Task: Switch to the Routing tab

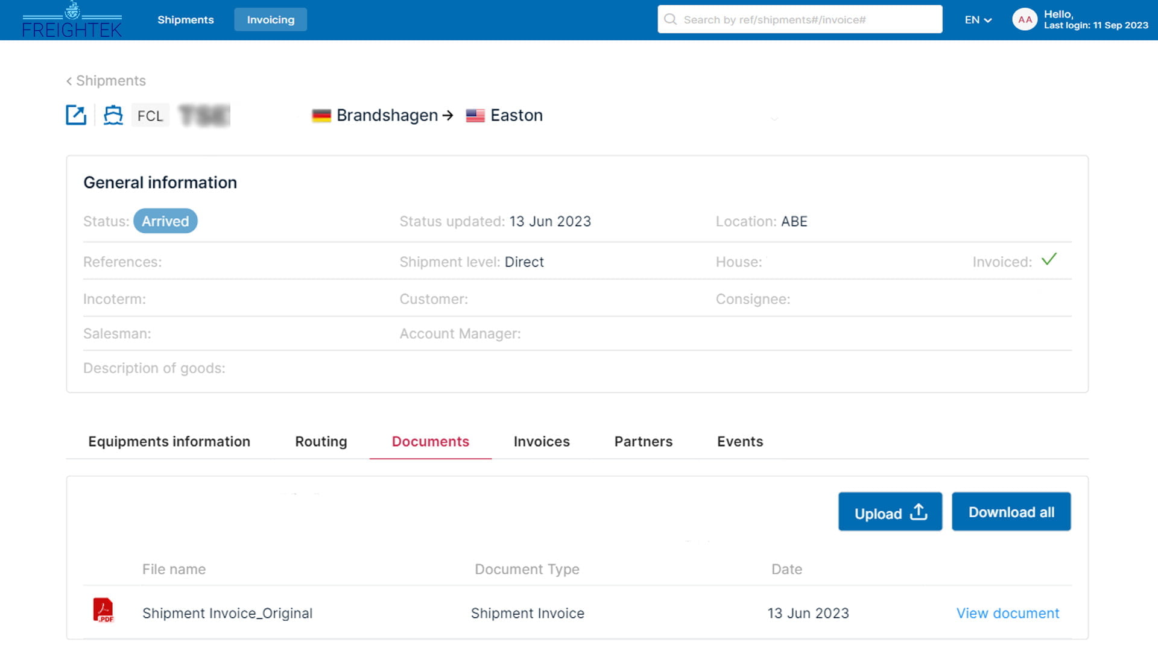Action: click(x=321, y=442)
